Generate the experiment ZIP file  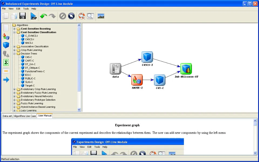point(33,16)
